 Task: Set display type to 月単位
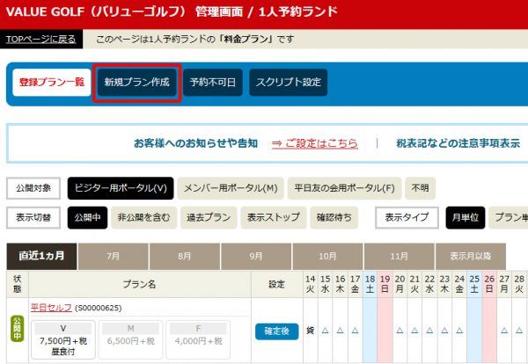pyautogui.click(x=466, y=218)
